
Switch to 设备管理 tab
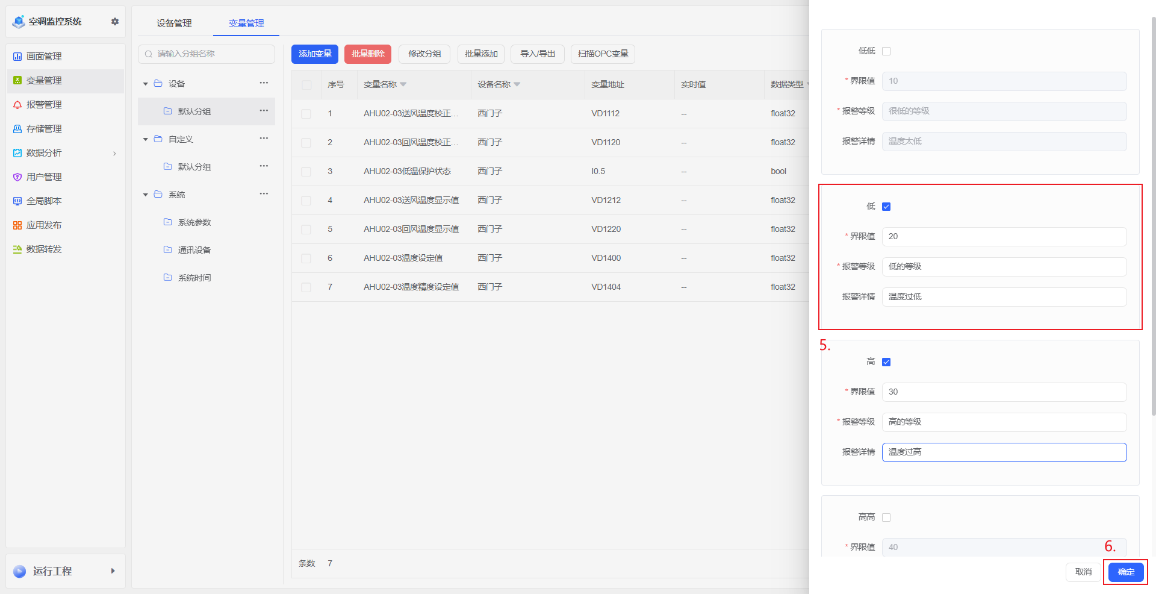(174, 23)
